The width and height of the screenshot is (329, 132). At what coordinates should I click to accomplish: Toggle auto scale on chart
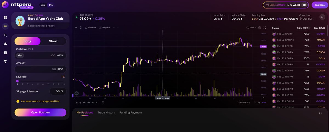coord(264,103)
